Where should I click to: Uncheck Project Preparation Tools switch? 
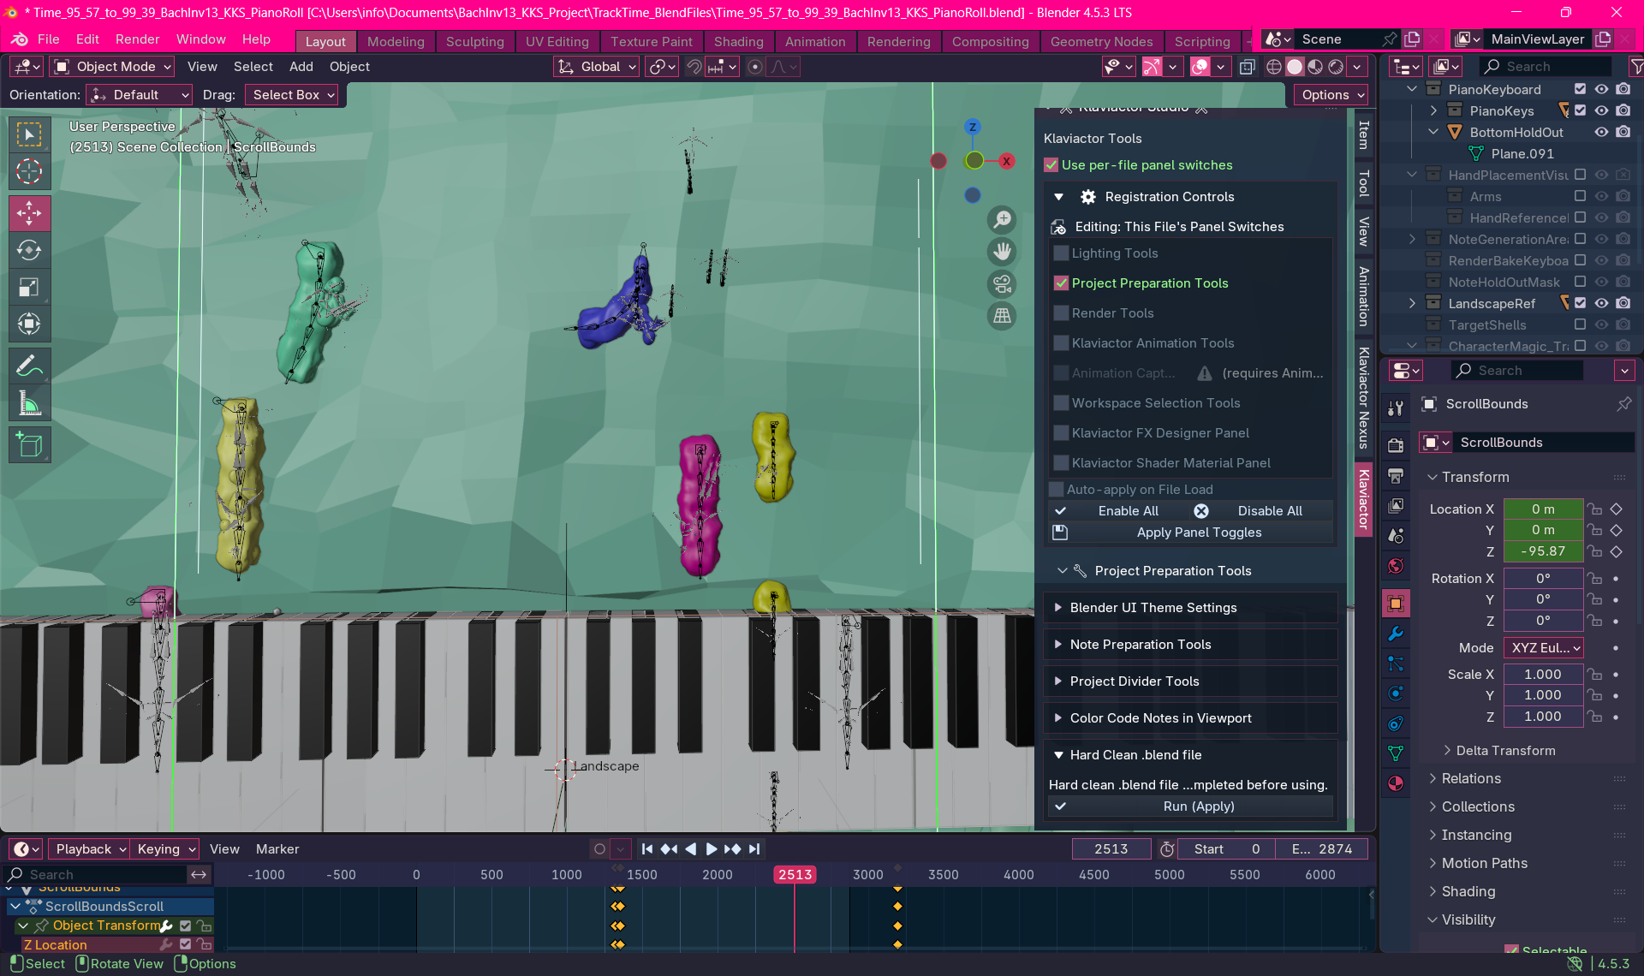tap(1061, 283)
